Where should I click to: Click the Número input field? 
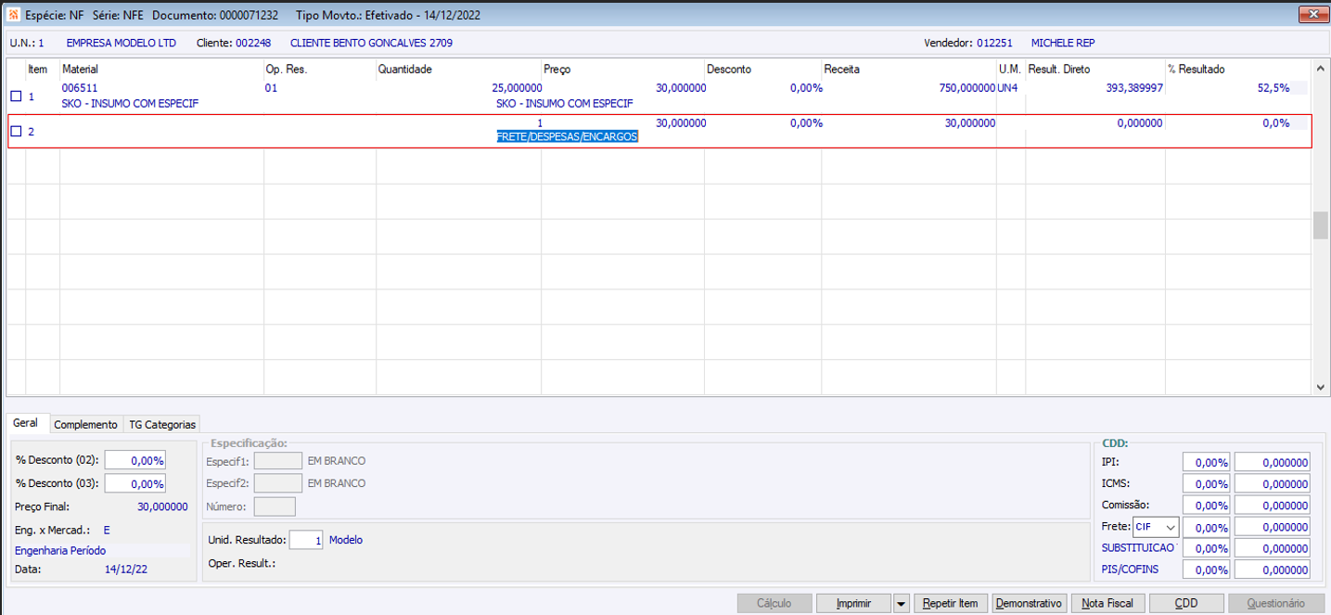(275, 506)
